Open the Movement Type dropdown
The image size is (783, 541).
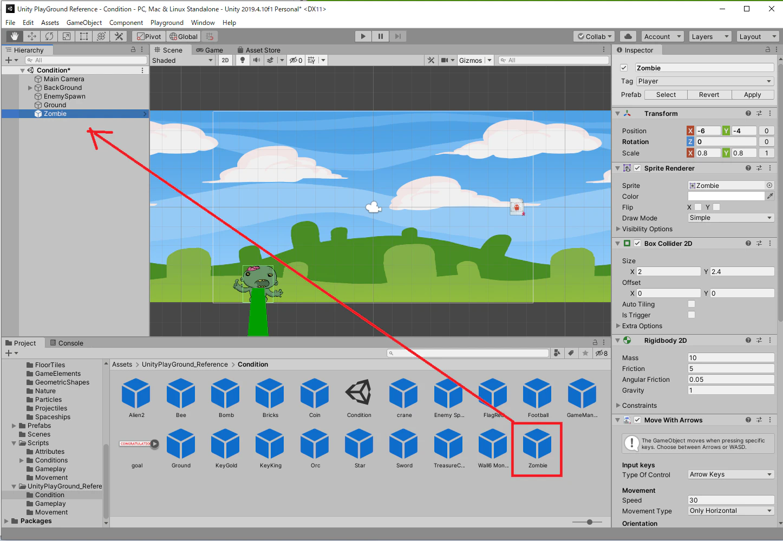point(730,511)
